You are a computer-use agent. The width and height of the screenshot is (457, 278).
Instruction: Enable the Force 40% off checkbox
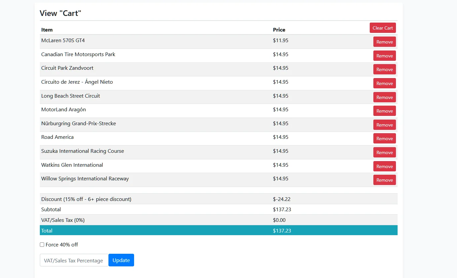pos(42,245)
